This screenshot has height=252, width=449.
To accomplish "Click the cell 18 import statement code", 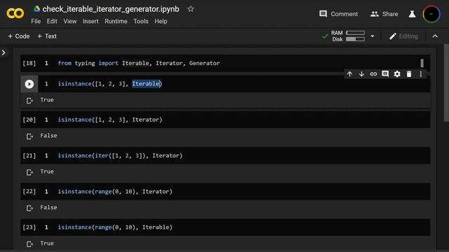I will (x=139, y=63).
